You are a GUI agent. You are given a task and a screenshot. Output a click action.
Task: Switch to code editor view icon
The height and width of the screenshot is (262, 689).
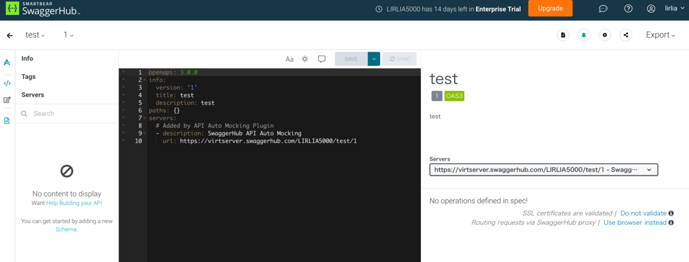pyautogui.click(x=7, y=83)
